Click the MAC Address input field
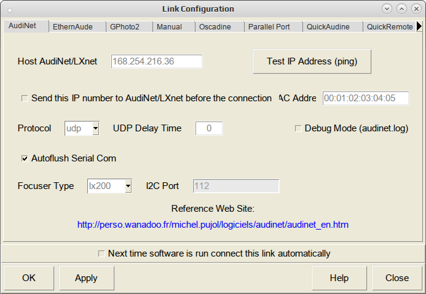This screenshot has height=294, width=426. pos(366,98)
